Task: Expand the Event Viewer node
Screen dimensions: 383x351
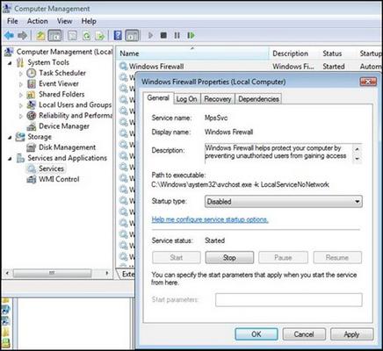Action: 21,84
